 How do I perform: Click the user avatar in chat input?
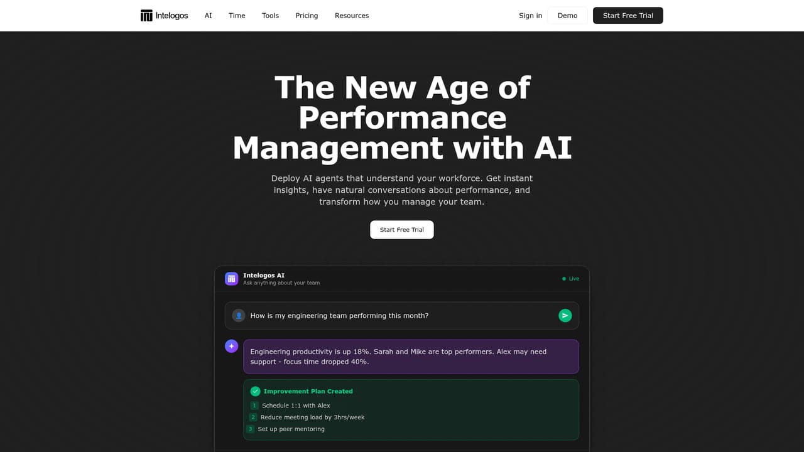(239, 316)
